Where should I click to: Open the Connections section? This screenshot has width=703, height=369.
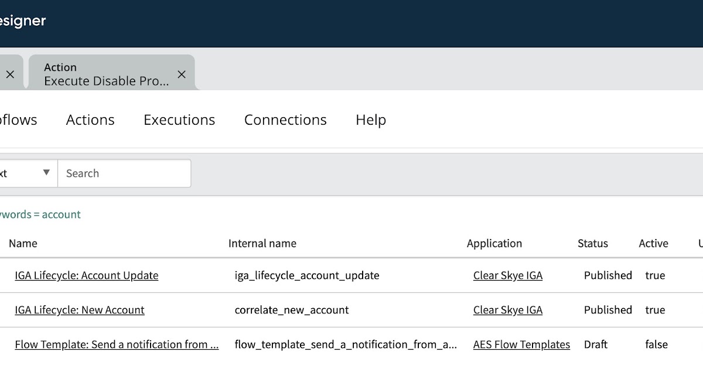pos(285,119)
